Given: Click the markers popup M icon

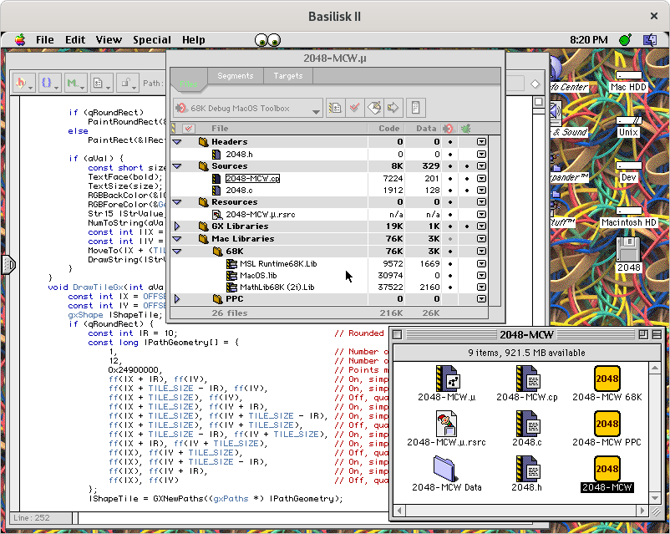Looking at the screenshot, I should (x=76, y=83).
